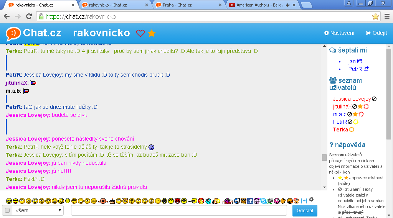Click the yellow sun badge beside PetrR
This screenshot has height=218, width=393.
tap(356, 122)
